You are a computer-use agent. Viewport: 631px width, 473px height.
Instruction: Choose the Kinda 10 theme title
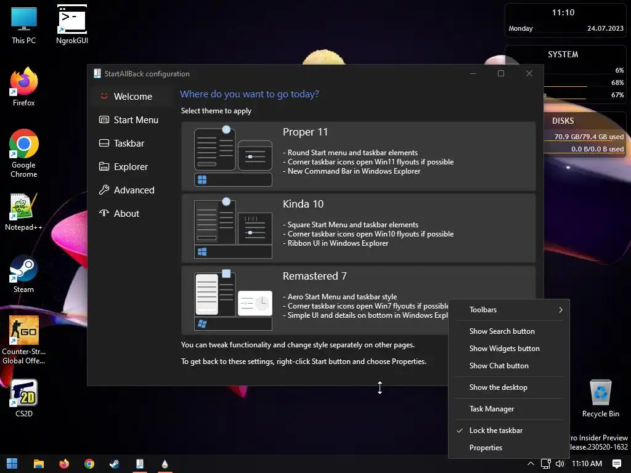(303, 204)
